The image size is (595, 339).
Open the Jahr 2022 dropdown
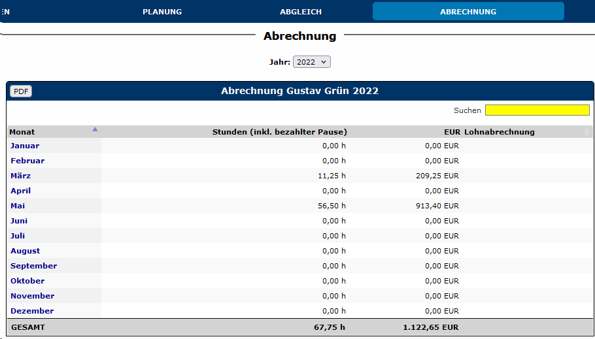[311, 62]
